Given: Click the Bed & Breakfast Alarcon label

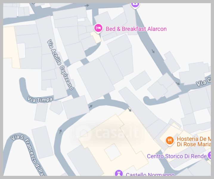Looking at the screenshot, I should [136, 29].
